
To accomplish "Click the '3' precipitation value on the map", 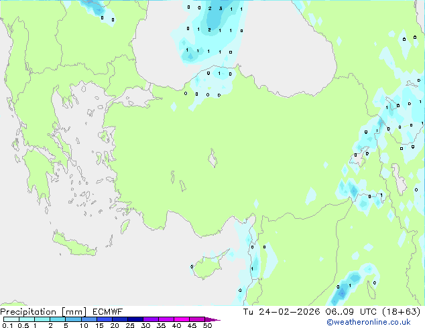I will tap(221, 9).
